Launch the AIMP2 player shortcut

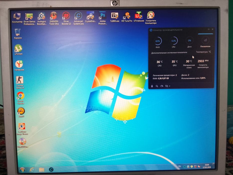coord(21,112)
